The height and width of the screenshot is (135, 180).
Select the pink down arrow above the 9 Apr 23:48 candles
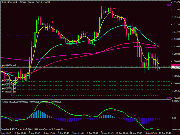click(87, 33)
